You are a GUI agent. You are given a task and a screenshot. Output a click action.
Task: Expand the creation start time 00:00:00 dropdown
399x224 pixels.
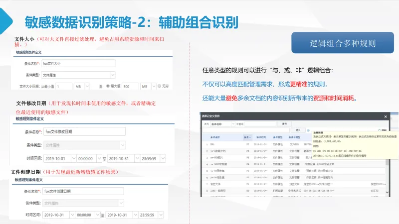tap(98, 215)
